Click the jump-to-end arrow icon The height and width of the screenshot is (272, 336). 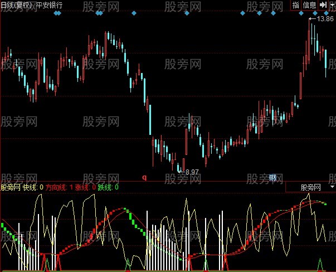click(x=323, y=4)
